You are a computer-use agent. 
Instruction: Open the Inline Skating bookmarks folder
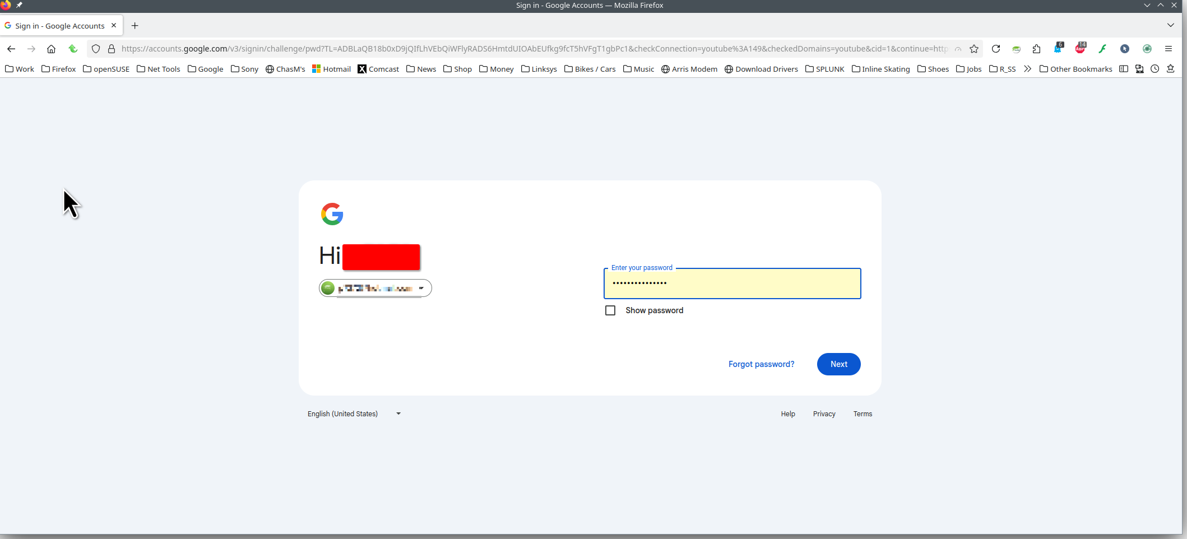click(x=881, y=69)
